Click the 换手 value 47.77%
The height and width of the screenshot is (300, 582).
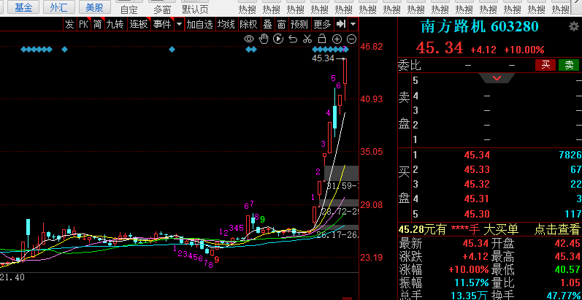(x=562, y=296)
